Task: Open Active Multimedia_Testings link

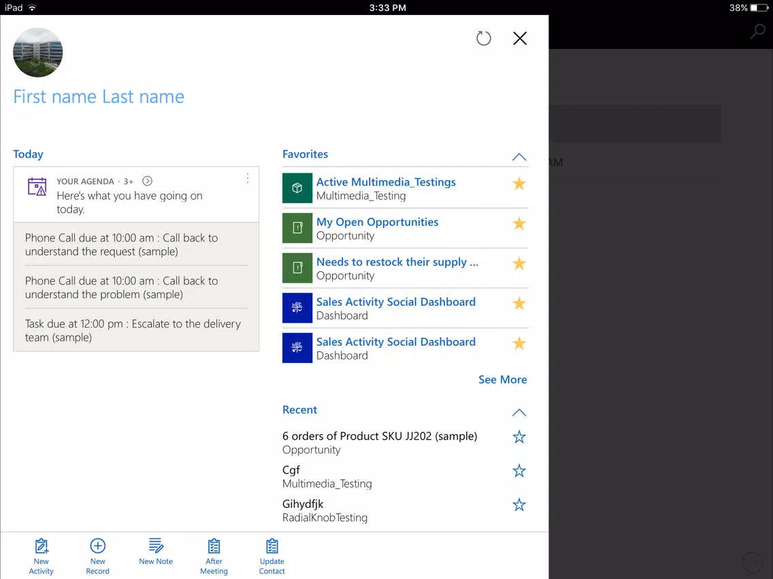Action: pyautogui.click(x=386, y=182)
